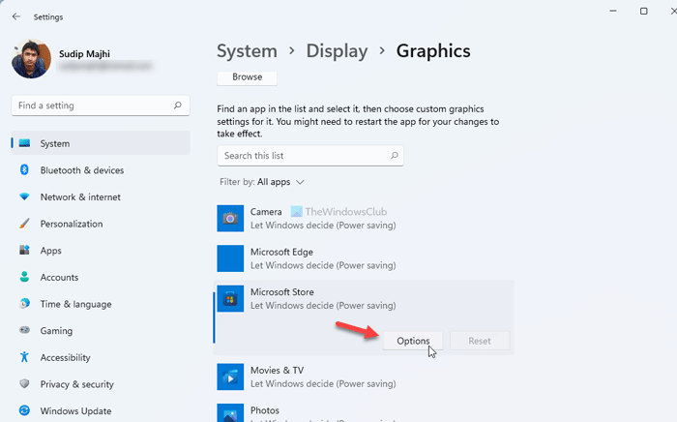Click the Accessibility icon in sidebar
This screenshot has height=422, width=677.
pos(25,357)
